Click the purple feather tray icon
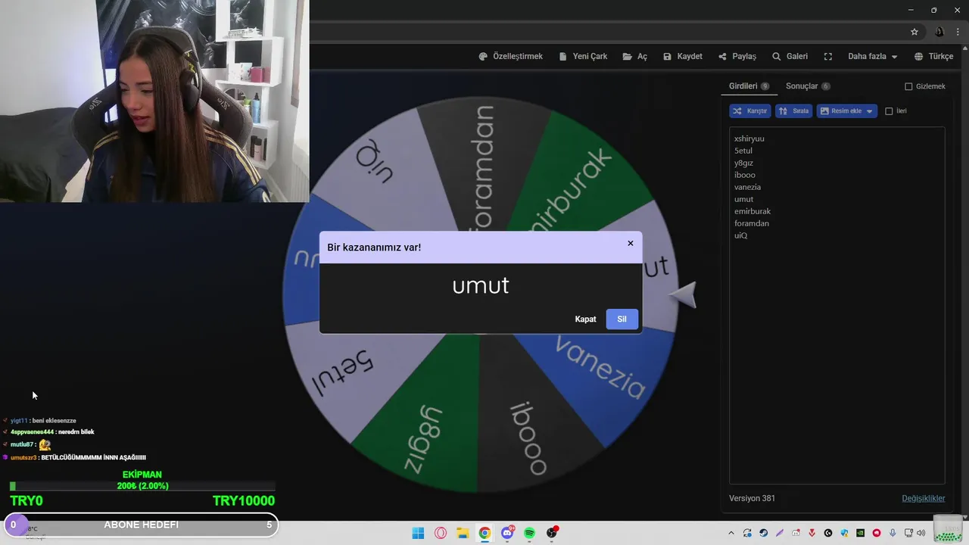Image resolution: width=969 pixels, height=545 pixels. [x=780, y=533]
